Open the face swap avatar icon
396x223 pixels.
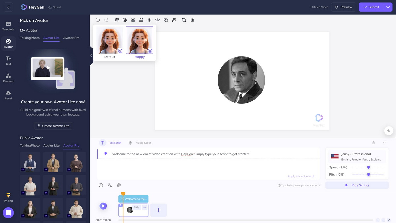116,20
